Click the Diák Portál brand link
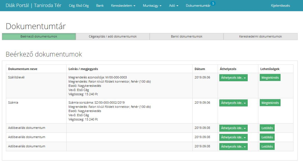Viewport: 303px width, 163px height. [33, 6]
